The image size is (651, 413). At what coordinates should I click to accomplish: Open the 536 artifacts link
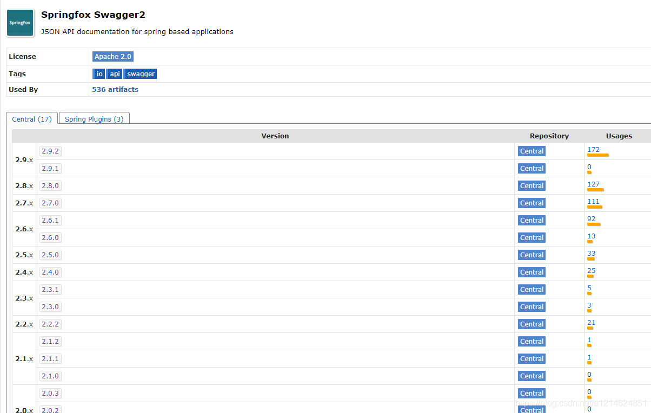(115, 90)
